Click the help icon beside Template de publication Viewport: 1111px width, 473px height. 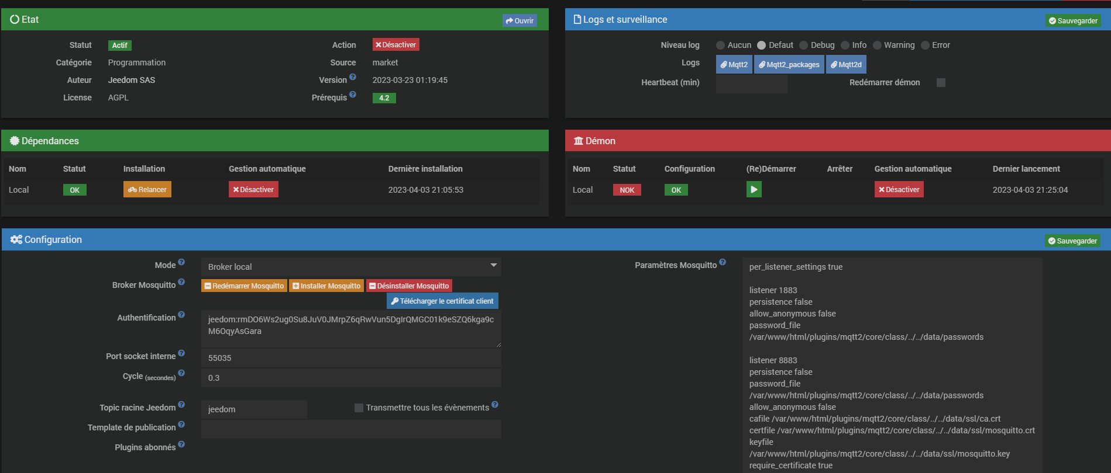point(181,425)
